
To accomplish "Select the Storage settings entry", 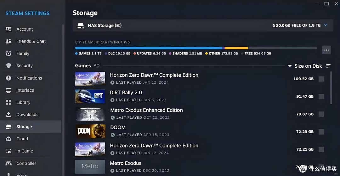I will coord(31,127).
